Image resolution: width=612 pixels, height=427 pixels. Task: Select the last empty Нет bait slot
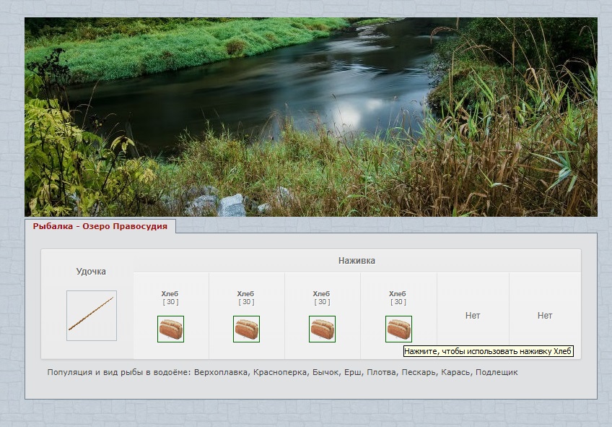tap(545, 316)
